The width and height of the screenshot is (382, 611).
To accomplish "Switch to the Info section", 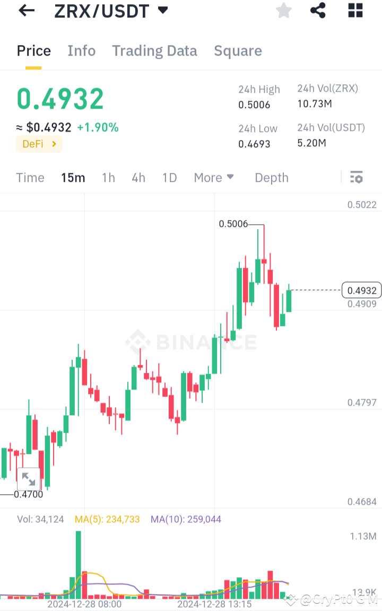I will [81, 51].
